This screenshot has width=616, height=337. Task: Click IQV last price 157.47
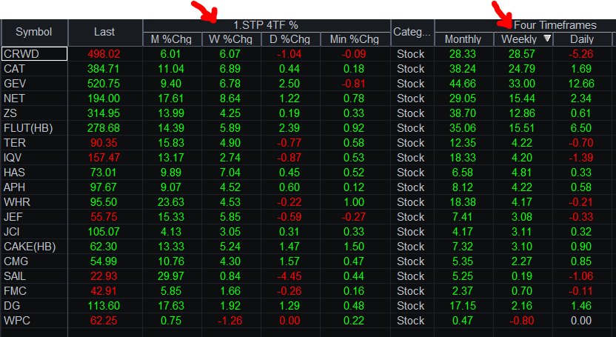(x=104, y=158)
